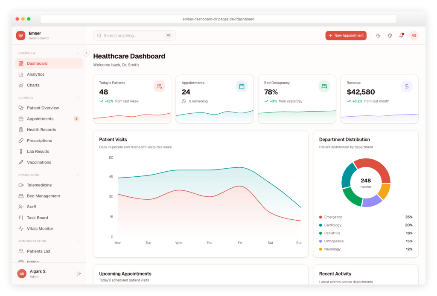Click the Cardiology teal legend dot
This screenshot has width=437, height=296.
[x=320, y=225]
